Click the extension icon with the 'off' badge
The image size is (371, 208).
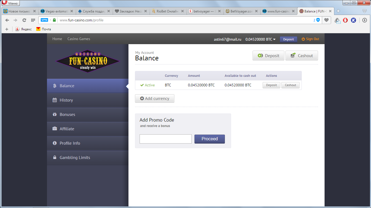338,20
